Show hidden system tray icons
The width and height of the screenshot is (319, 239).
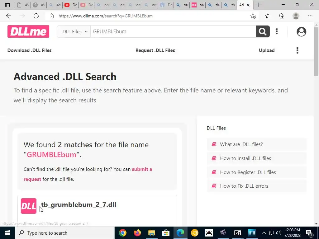[264, 233]
